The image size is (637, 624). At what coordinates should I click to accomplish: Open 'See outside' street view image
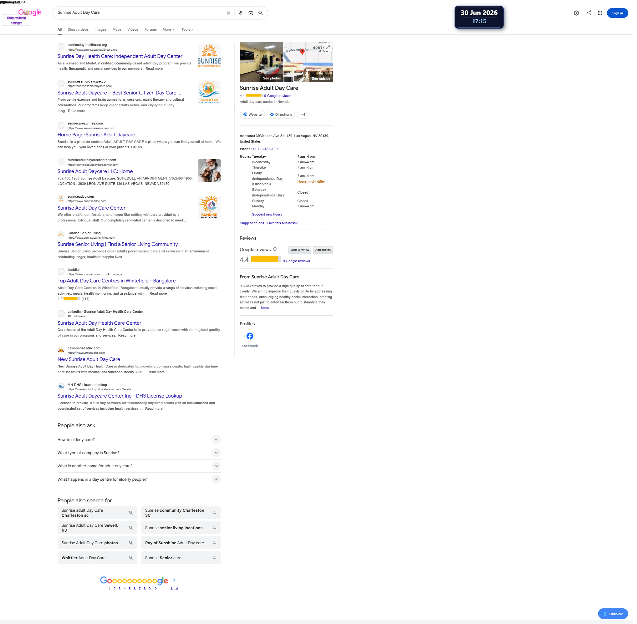pos(308,73)
